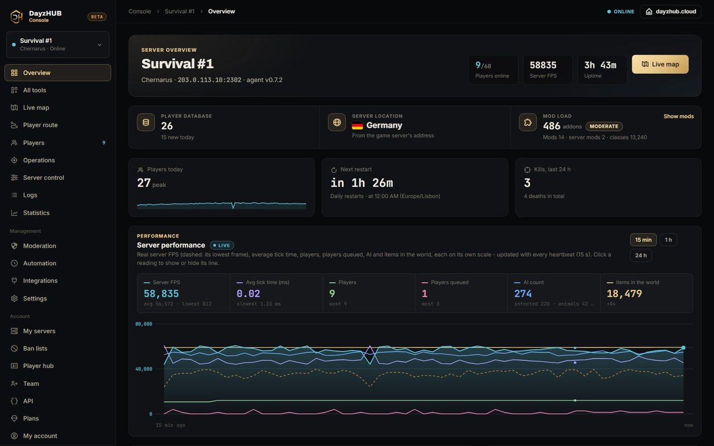Click the All tools grid icon
Screen dimensions: 714x446
(x=15, y=90)
